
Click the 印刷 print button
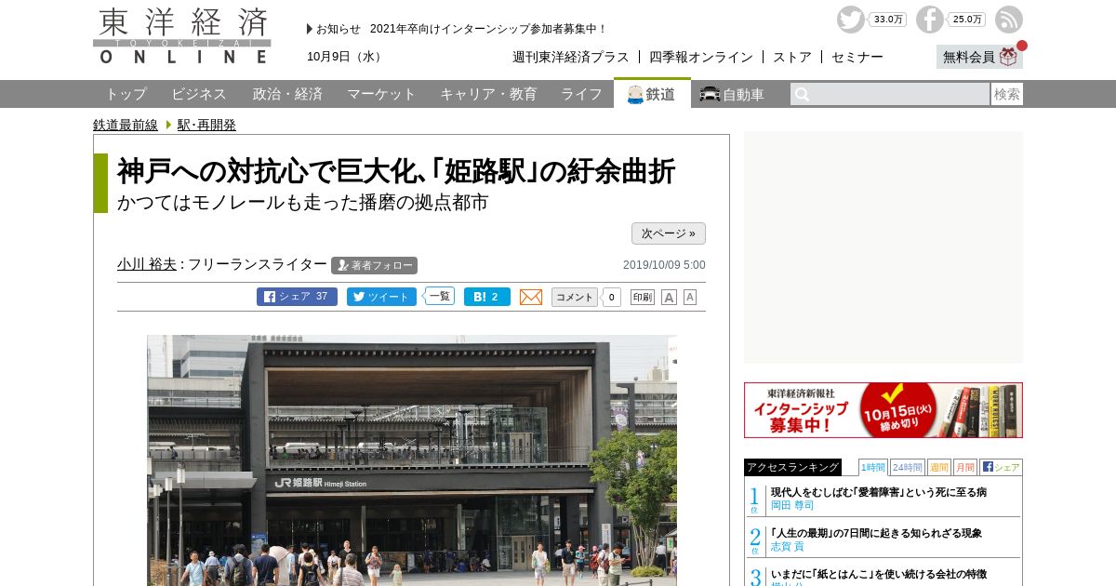click(x=643, y=297)
